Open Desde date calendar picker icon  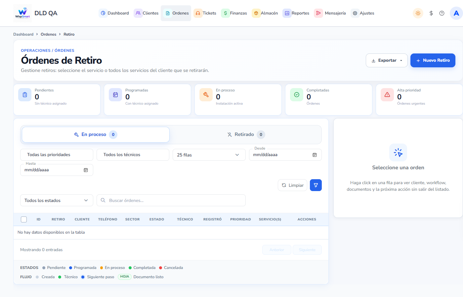[x=315, y=155]
